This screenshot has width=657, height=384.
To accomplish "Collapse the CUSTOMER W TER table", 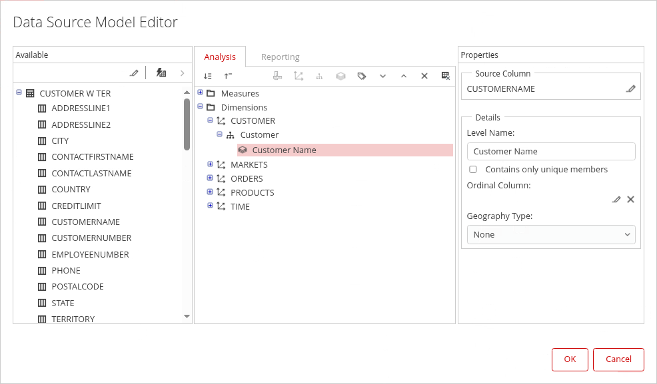I will tap(19, 93).
